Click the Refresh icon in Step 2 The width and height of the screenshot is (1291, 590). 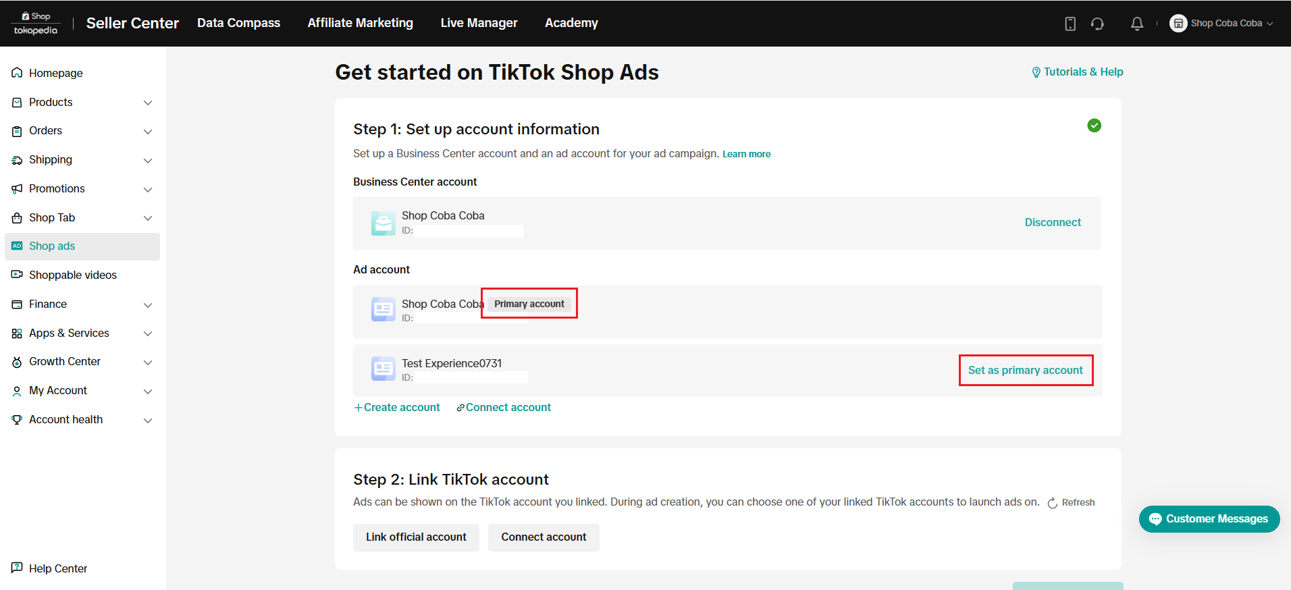[x=1052, y=503]
